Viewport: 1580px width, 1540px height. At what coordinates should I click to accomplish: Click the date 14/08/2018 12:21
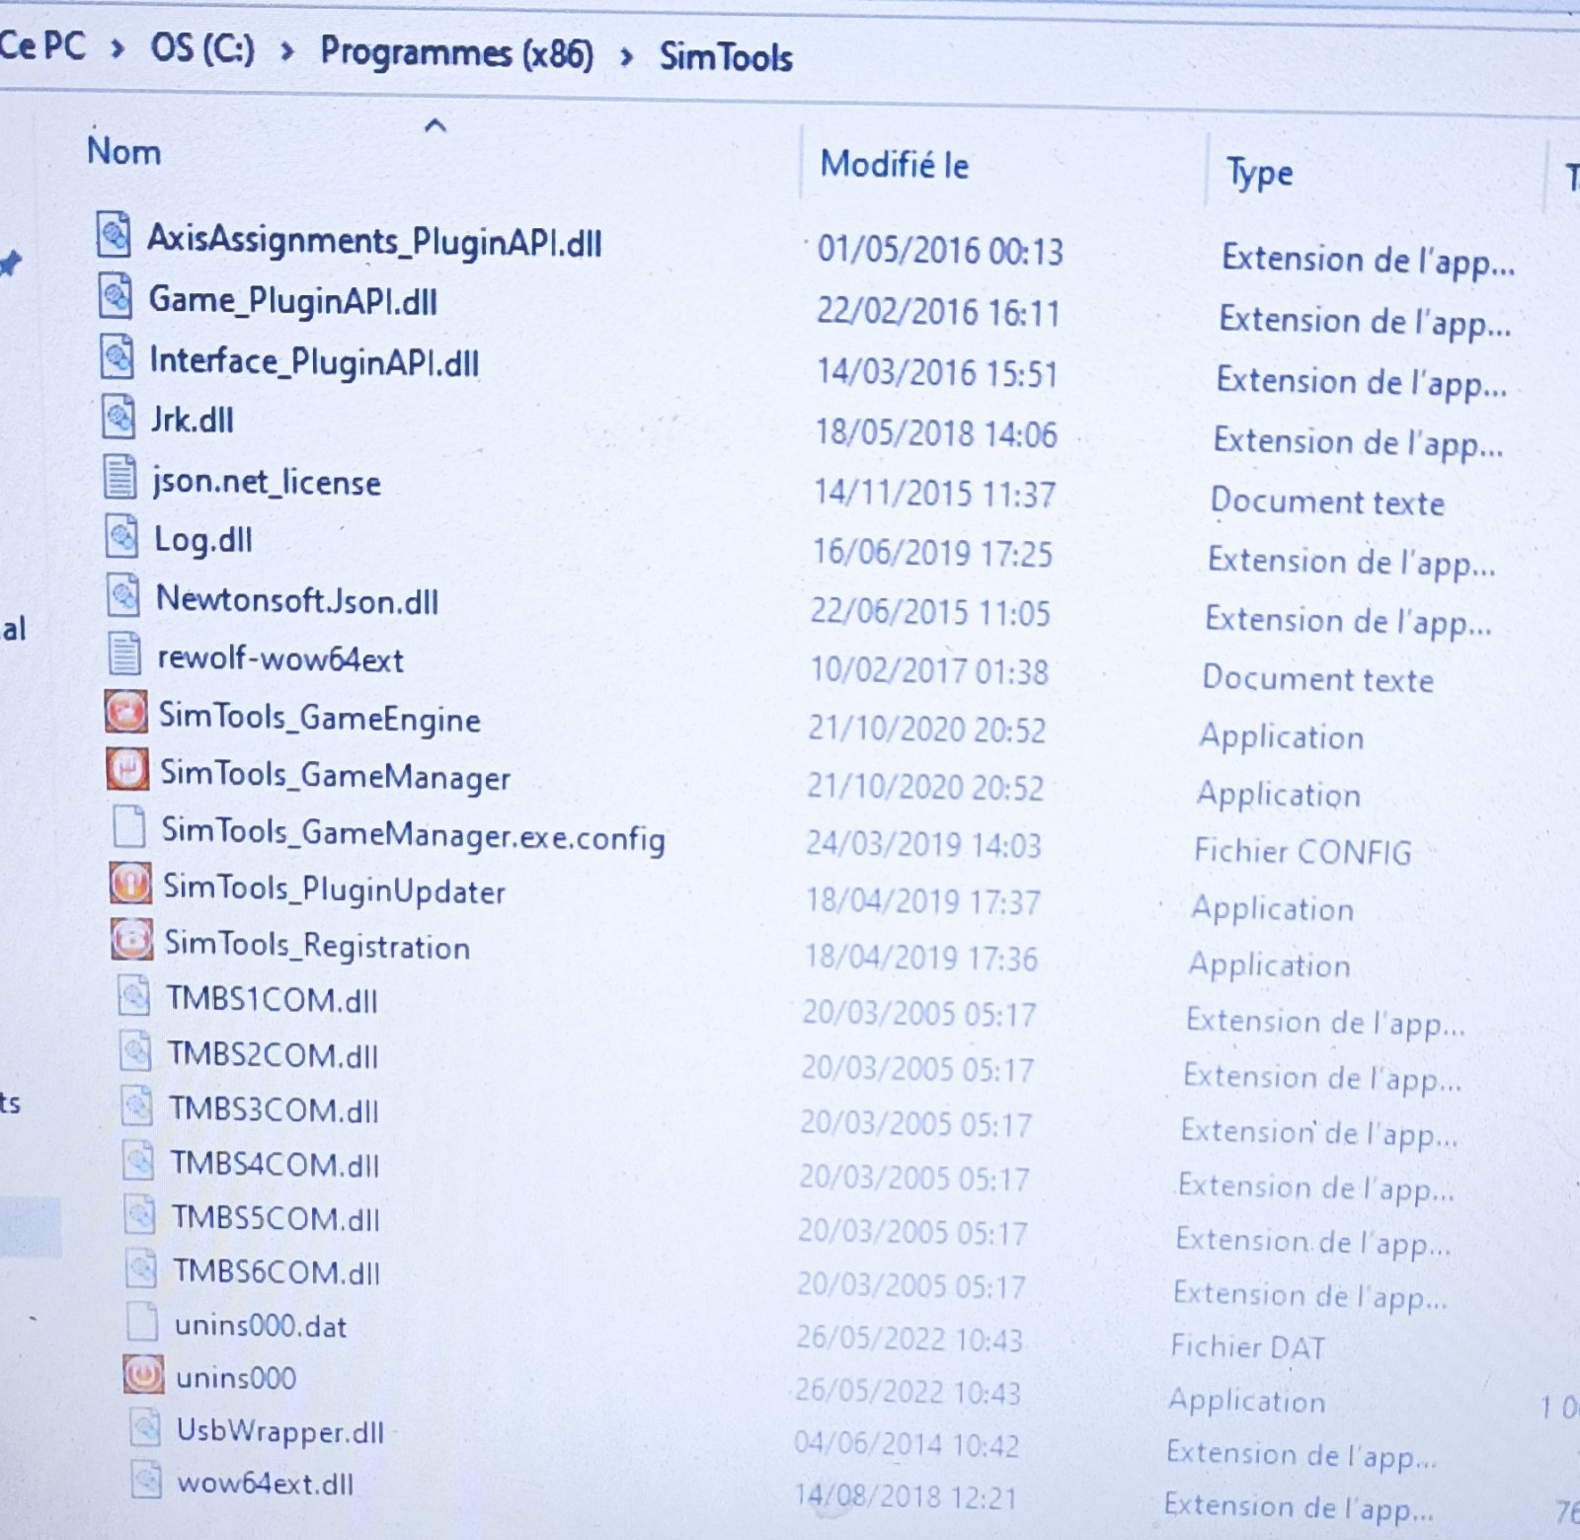(x=906, y=1497)
